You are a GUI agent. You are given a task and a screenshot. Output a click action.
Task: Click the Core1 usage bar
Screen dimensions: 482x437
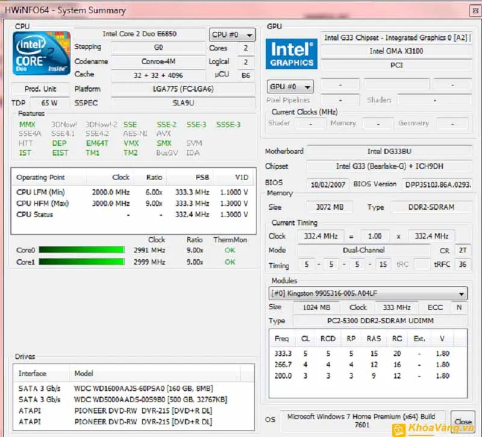pos(82,262)
